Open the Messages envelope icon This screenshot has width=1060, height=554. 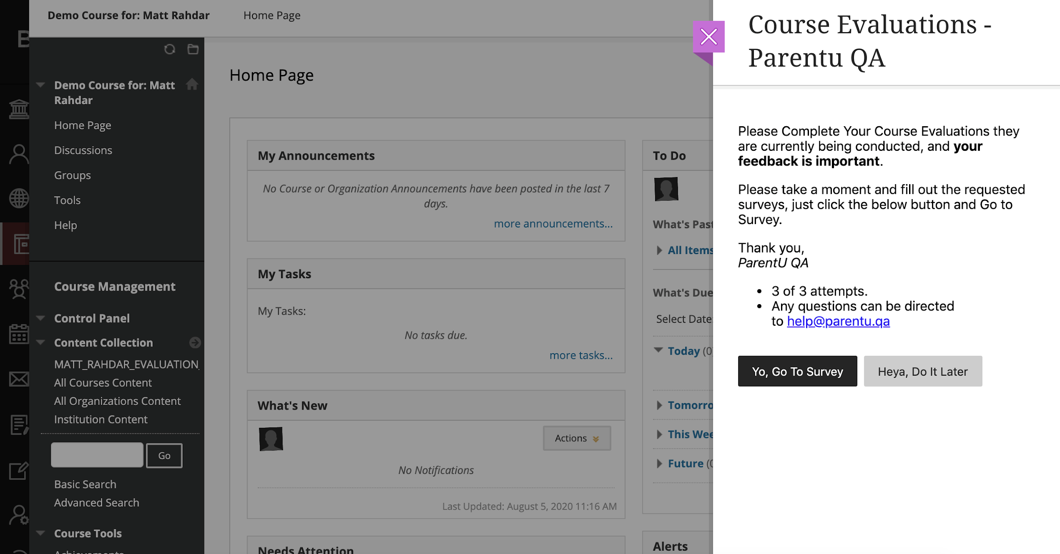pyautogui.click(x=19, y=379)
